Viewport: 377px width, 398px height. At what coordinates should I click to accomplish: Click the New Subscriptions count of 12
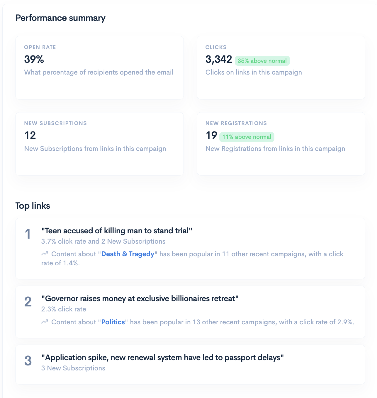tap(30, 136)
